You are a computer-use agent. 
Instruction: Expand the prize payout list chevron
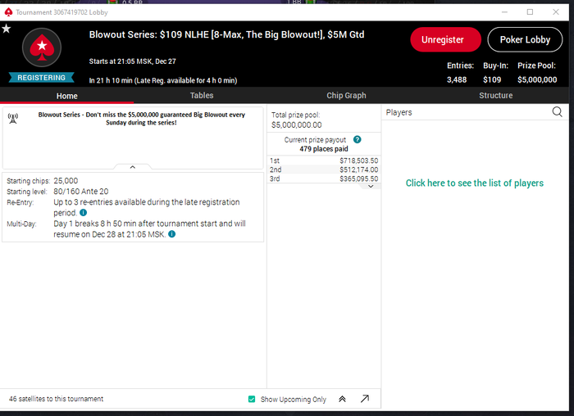click(371, 187)
